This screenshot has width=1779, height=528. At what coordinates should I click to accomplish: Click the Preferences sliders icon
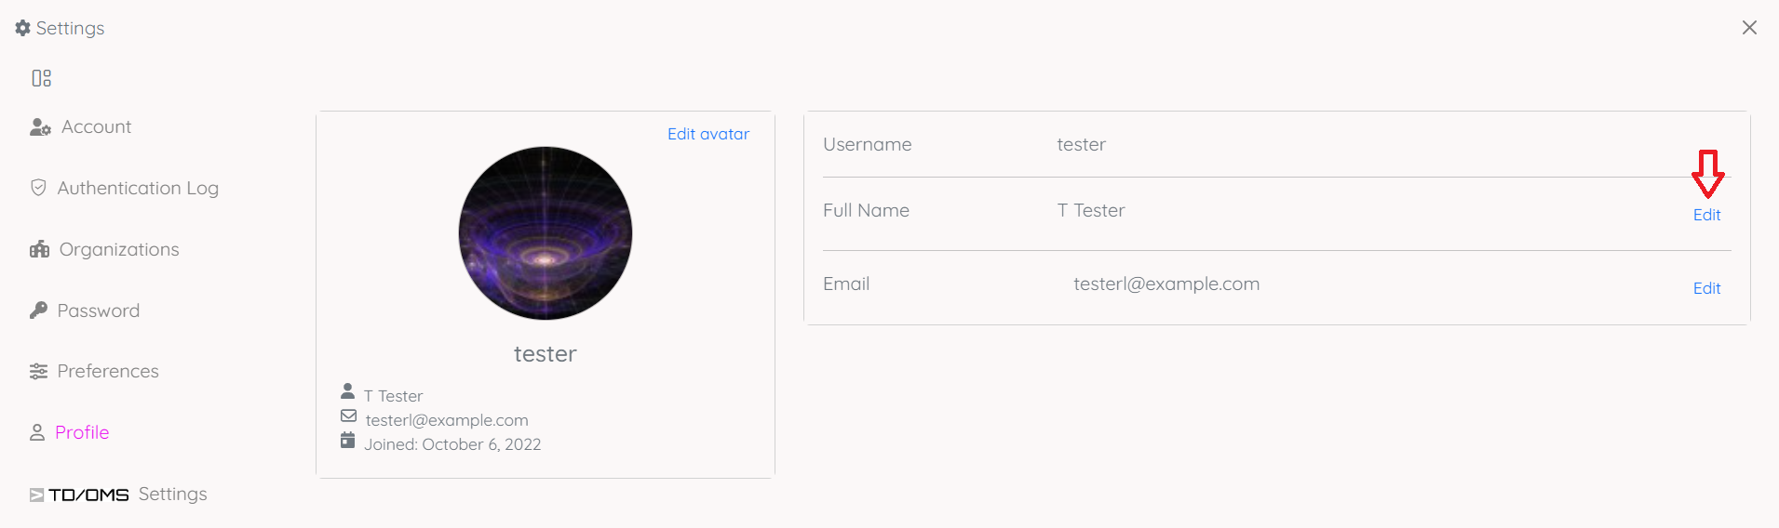coord(38,371)
